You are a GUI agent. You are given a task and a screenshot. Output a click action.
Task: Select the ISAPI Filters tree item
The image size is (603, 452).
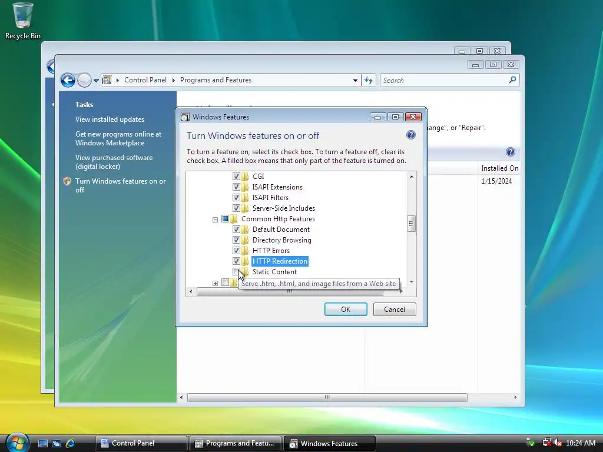coord(270,198)
